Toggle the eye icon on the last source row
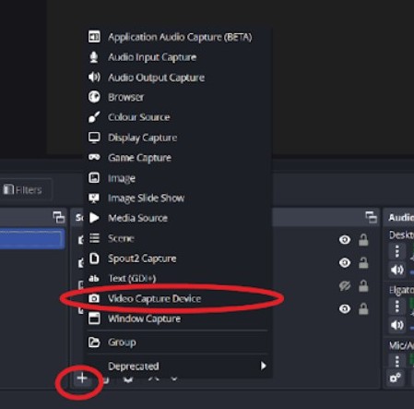 (345, 308)
